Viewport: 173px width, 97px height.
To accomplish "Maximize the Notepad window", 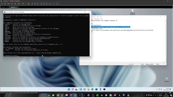I will coord(160,16).
